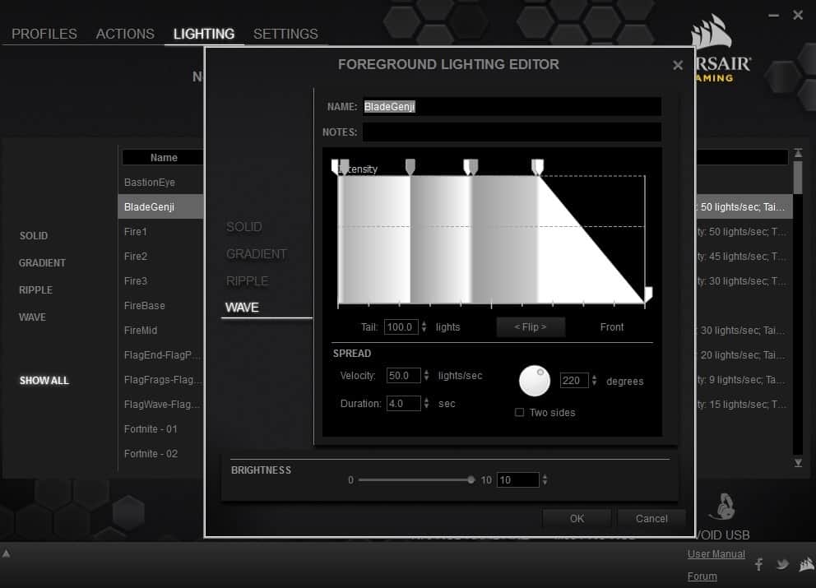Click scrollbar down arrow in lighting list
The image size is (816, 588).
tap(798, 463)
